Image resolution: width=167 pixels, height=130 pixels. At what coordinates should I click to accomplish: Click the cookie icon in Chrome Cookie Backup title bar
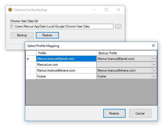point(10,10)
